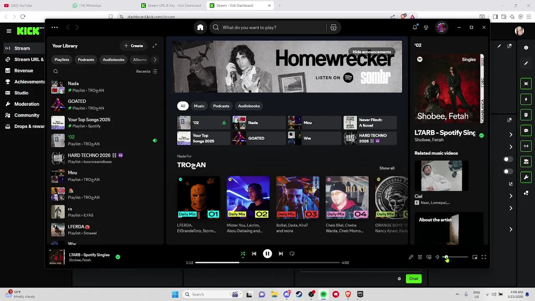The height and width of the screenshot is (301, 535).
Task: Select Playlists filter chip
Action: (x=62, y=60)
